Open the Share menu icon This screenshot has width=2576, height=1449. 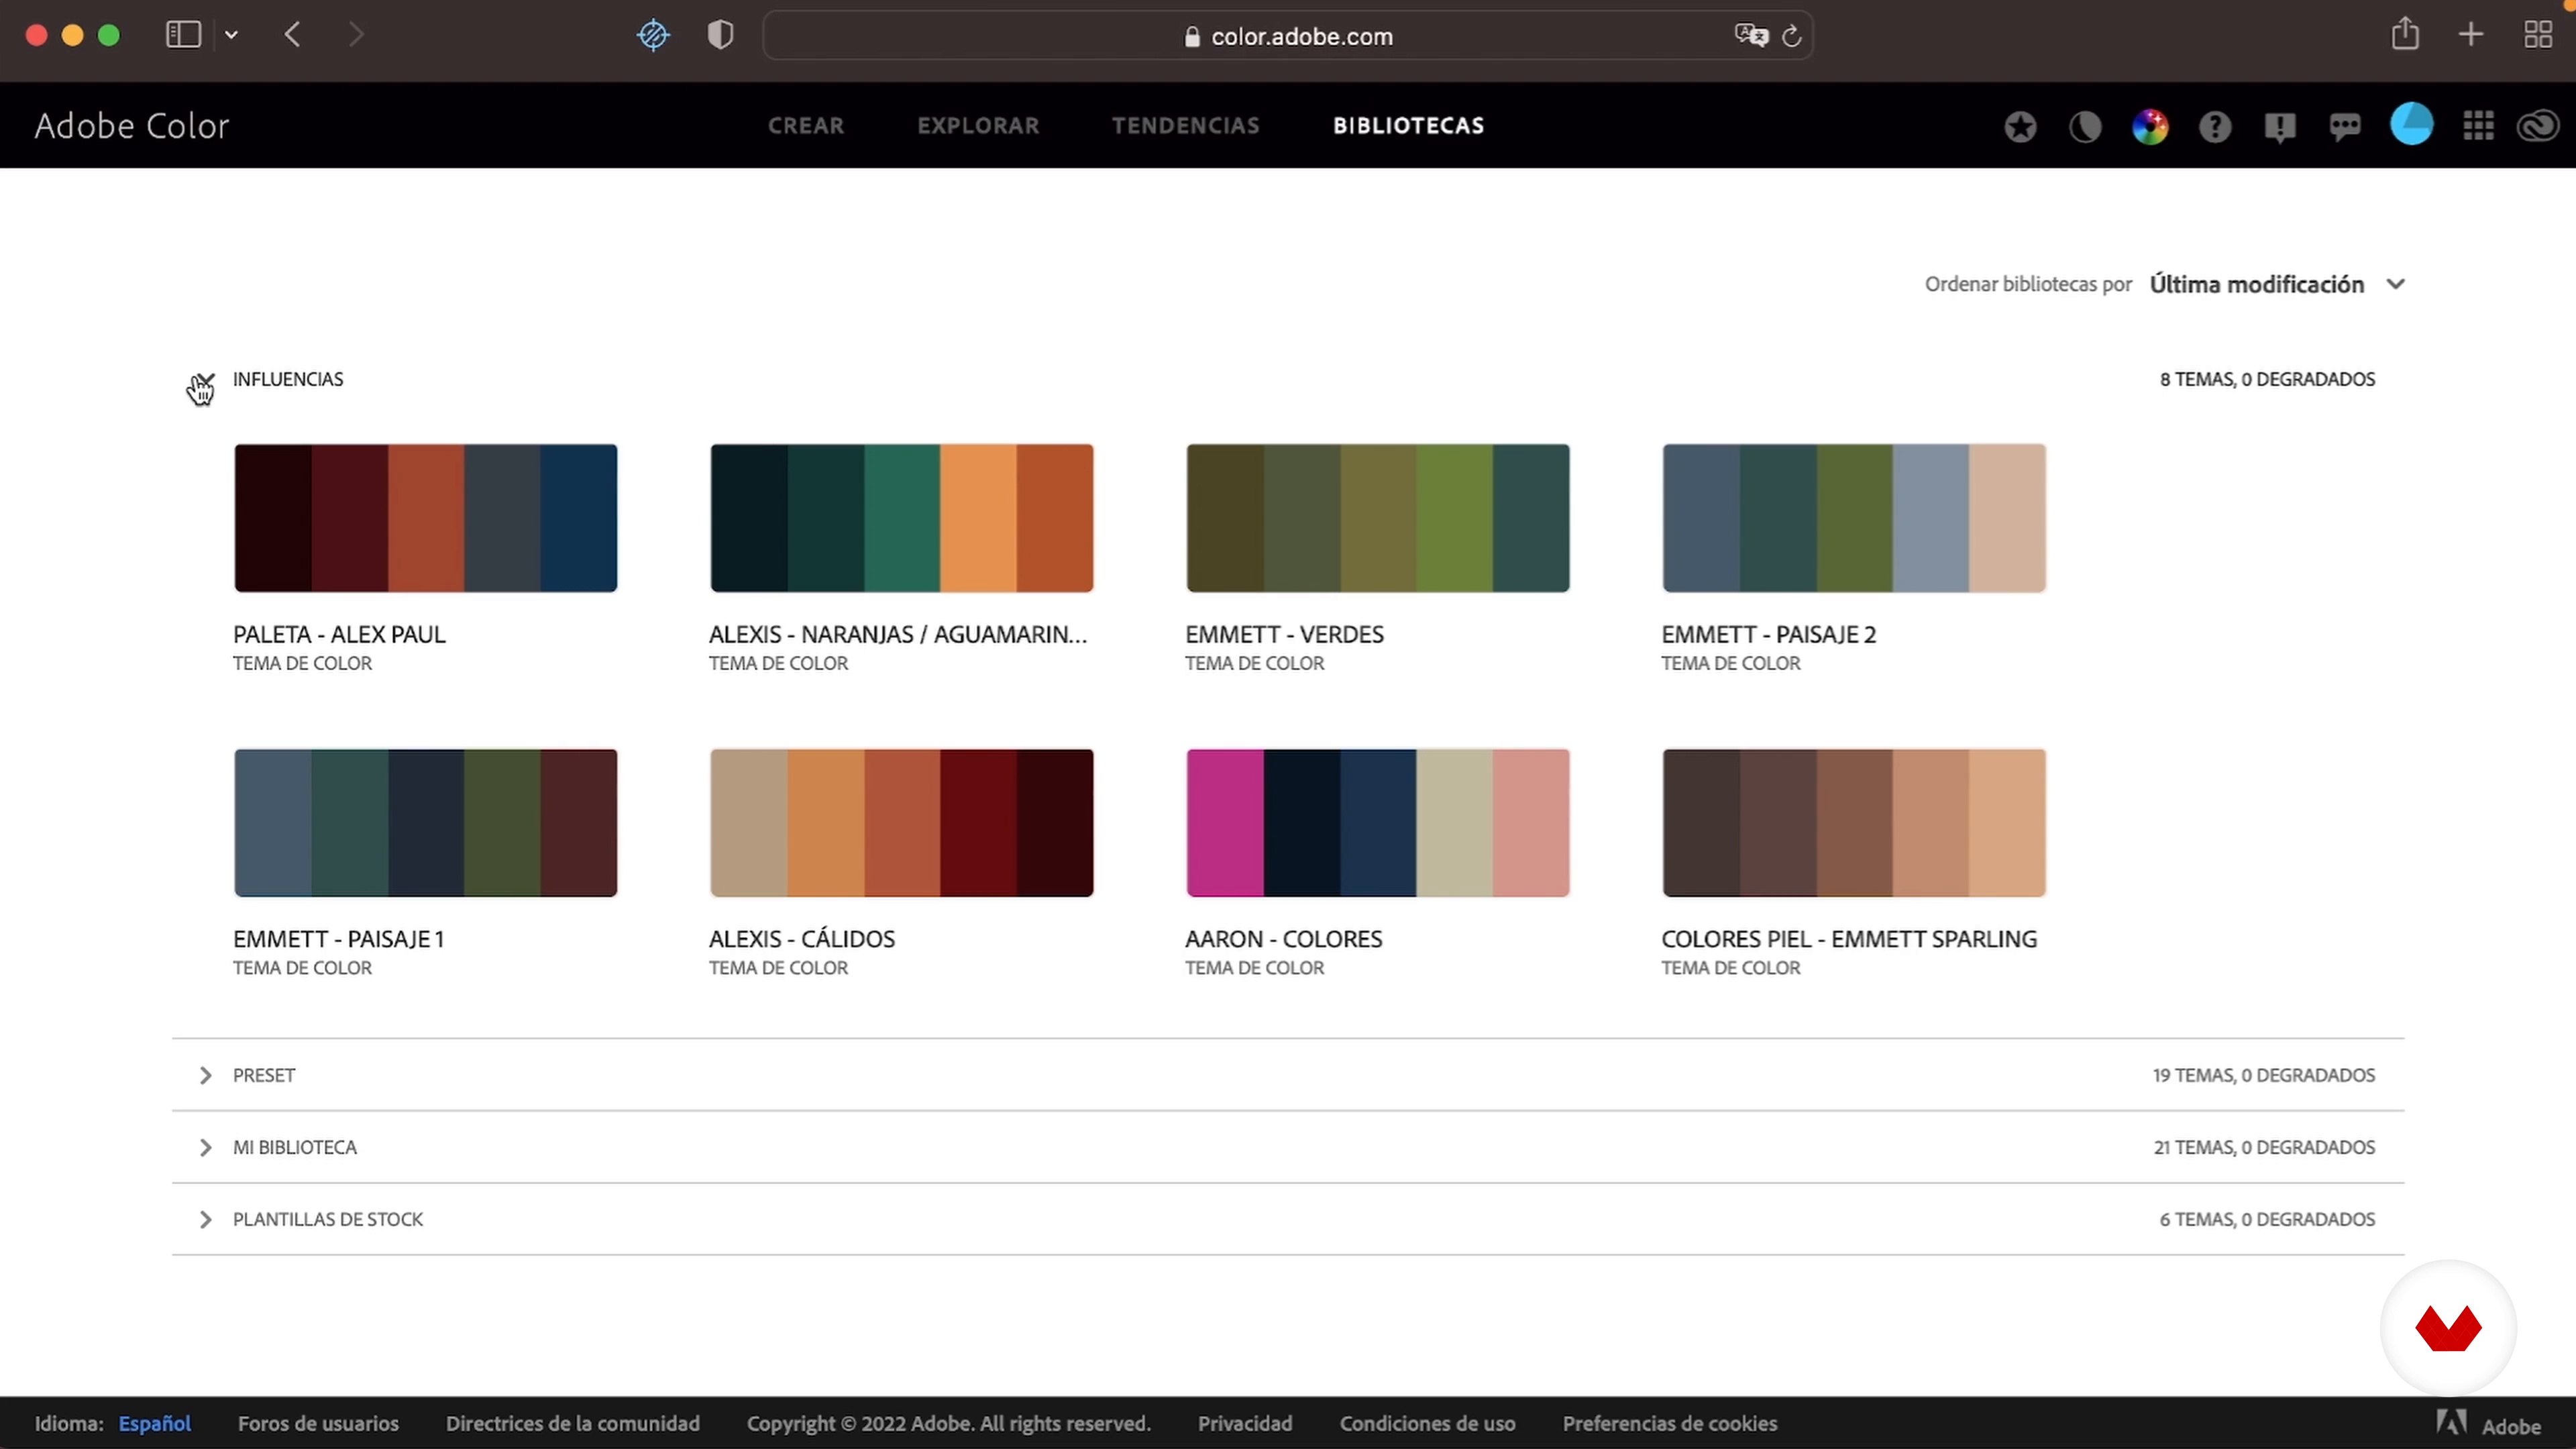[x=2405, y=34]
